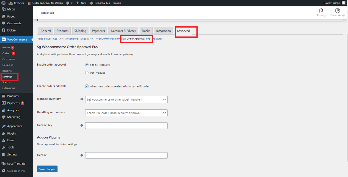Click Loco Translate icon
This screenshot has height=177, width=348.
[x=4, y=164]
